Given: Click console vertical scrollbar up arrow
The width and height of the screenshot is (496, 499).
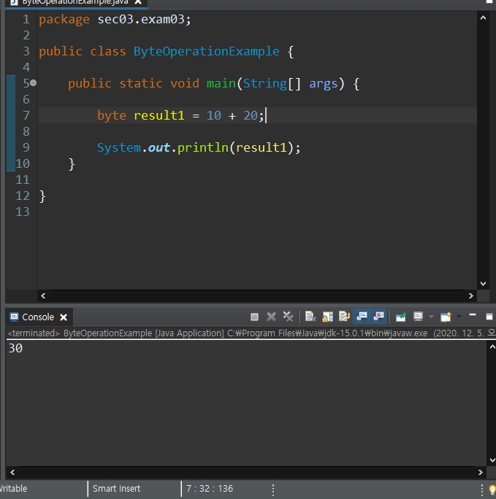Looking at the screenshot, I should [492, 347].
